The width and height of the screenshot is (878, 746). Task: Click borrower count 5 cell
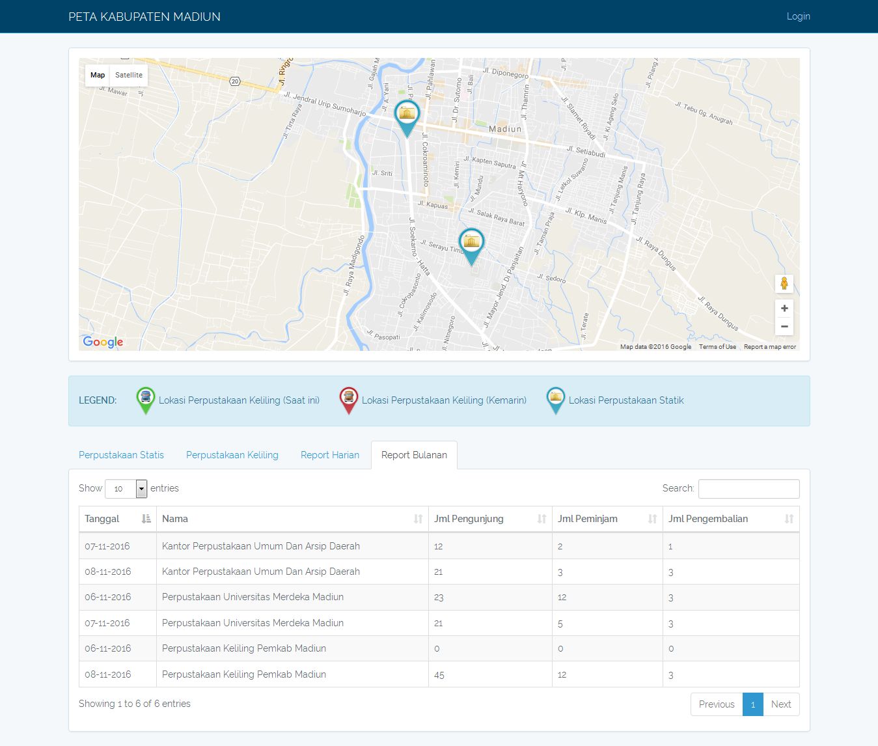560,623
